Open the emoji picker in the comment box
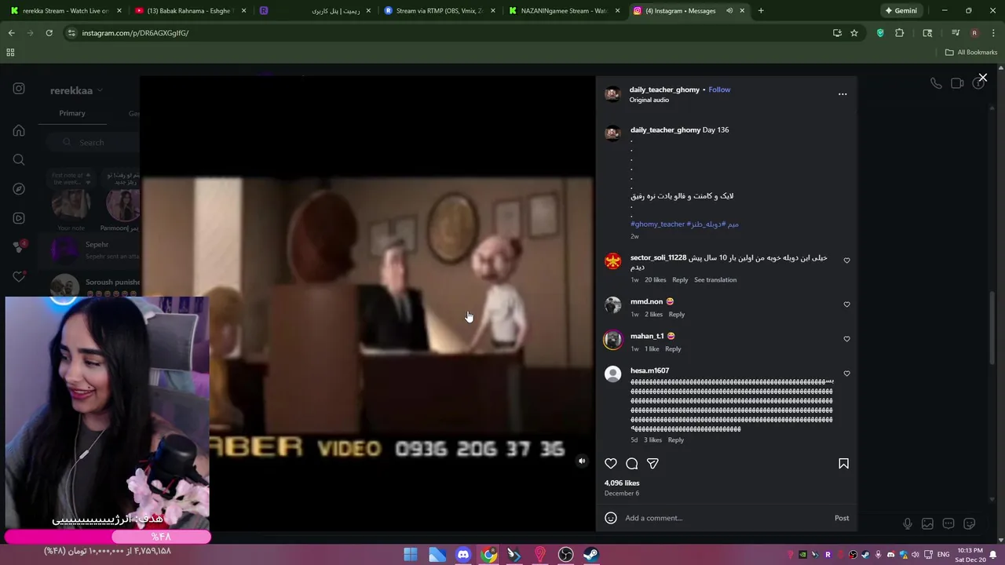 pyautogui.click(x=611, y=518)
